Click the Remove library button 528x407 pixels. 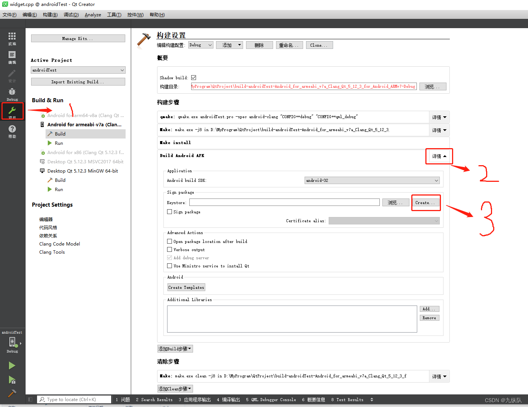tap(429, 318)
